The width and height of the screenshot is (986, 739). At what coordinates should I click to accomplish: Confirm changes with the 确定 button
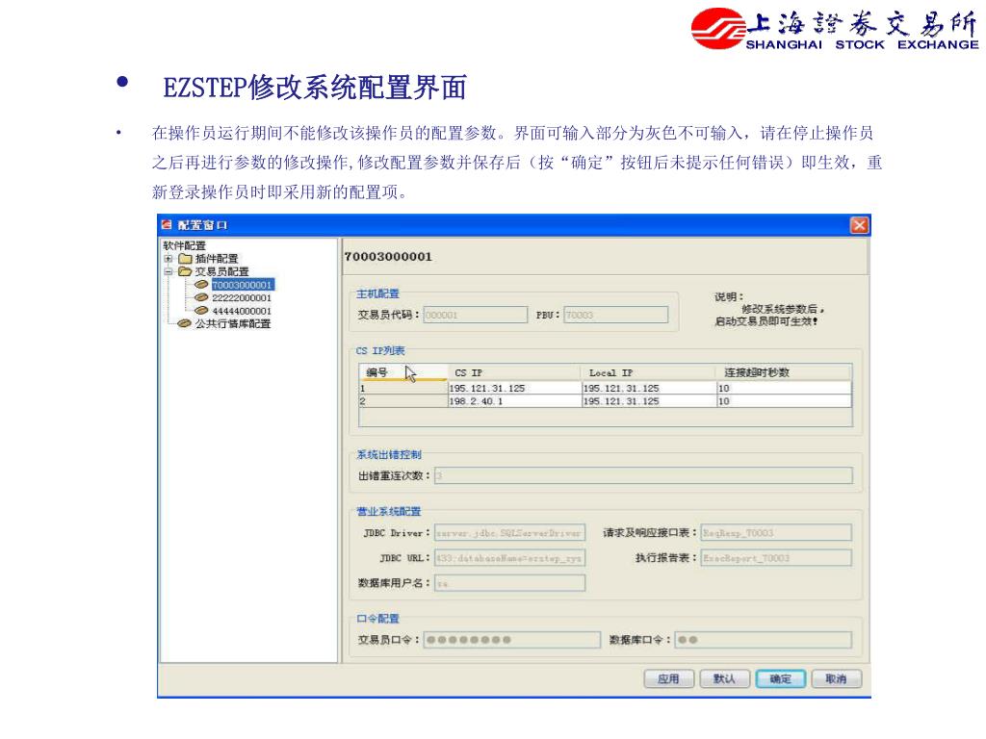click(780, 678)
